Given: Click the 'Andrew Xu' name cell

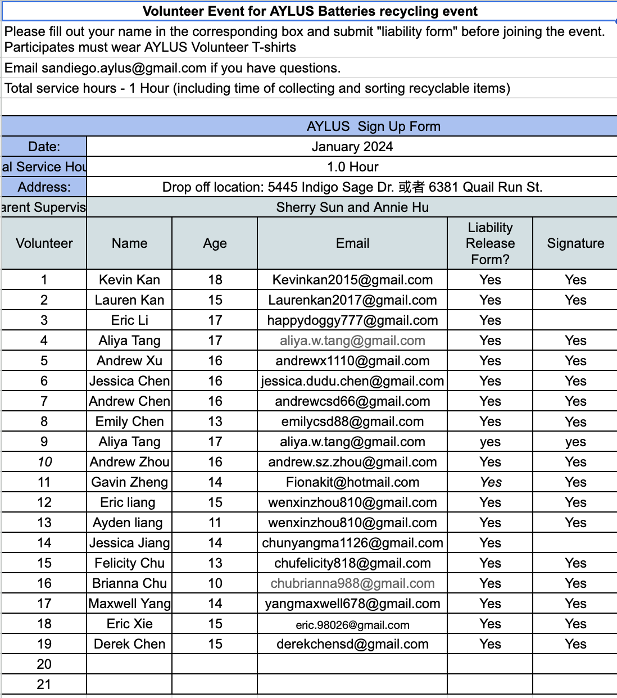Looking at the screenshot, I should pos(130,361).
